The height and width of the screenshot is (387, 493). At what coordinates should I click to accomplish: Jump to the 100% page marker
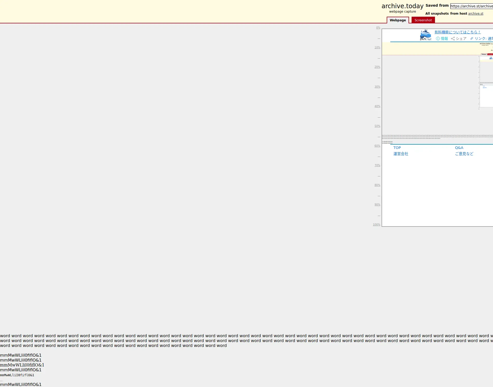(376, 224)
